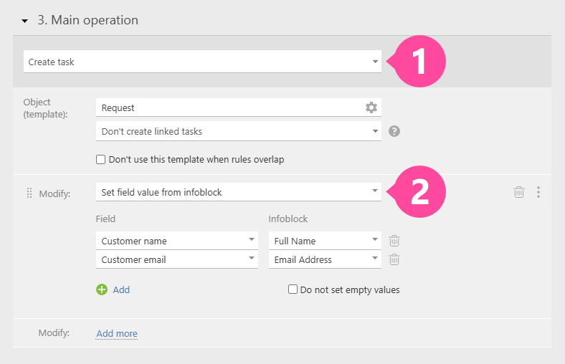
Task: Click the drag handle beside Modify
Action: point(29,193)
